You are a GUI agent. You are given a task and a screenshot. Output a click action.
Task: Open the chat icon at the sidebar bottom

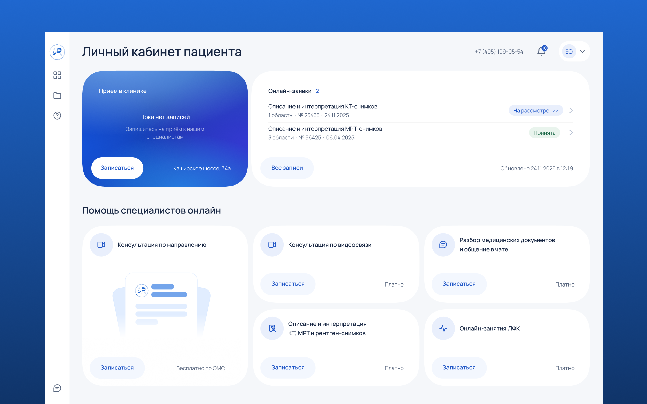pos(57,388)
